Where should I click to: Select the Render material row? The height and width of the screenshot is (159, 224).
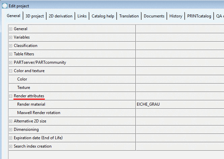pyautogui.click(x=72, y=104)
